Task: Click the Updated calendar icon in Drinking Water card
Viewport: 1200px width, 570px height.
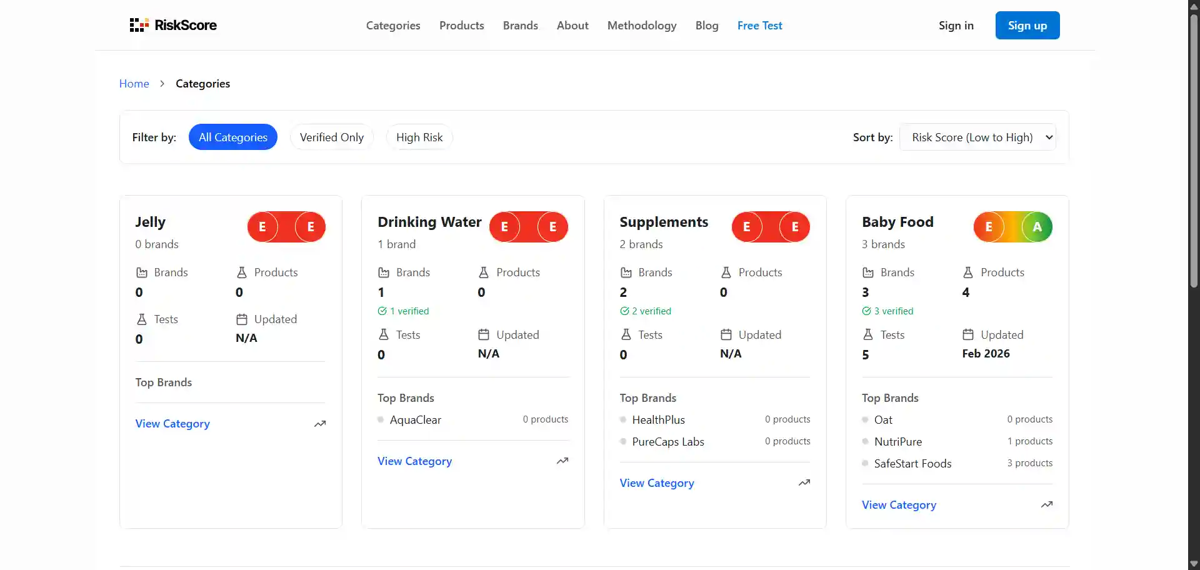Action: (484, 335)
